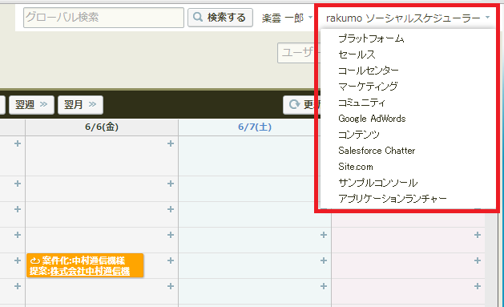Select the 6/6(金) day header
Image resolution: width=504 pixels, height=307 pixels.
click(x=102, y=127)
